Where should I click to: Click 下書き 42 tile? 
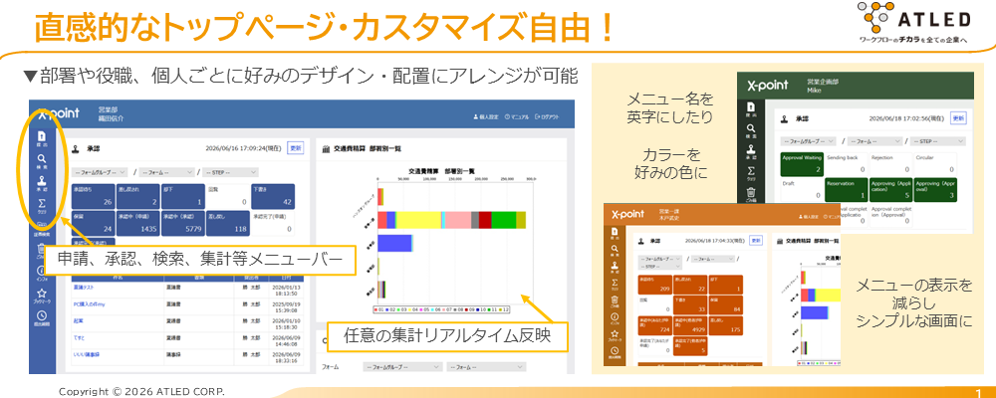[x=273, y=197]
